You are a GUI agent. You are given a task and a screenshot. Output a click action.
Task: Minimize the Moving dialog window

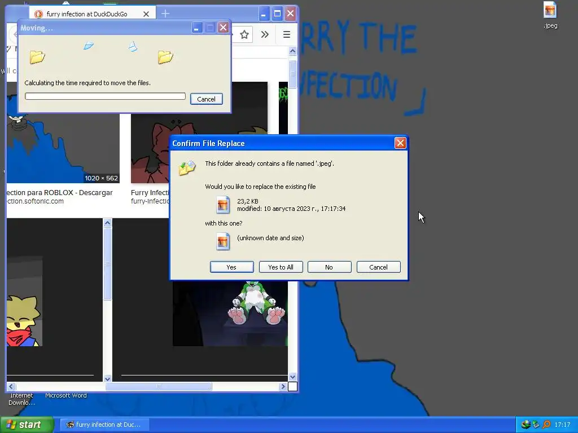[197, 28]
